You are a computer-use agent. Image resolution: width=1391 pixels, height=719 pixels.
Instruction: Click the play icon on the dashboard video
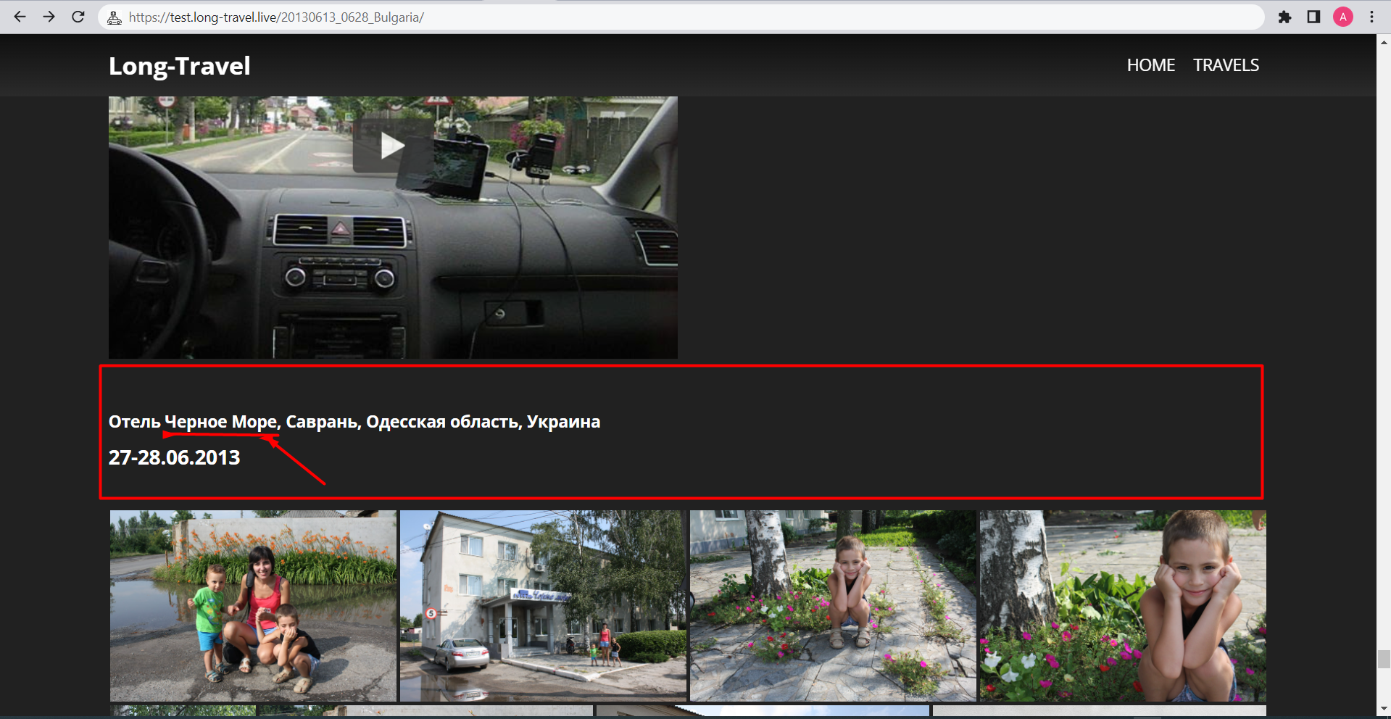[391, 145]
